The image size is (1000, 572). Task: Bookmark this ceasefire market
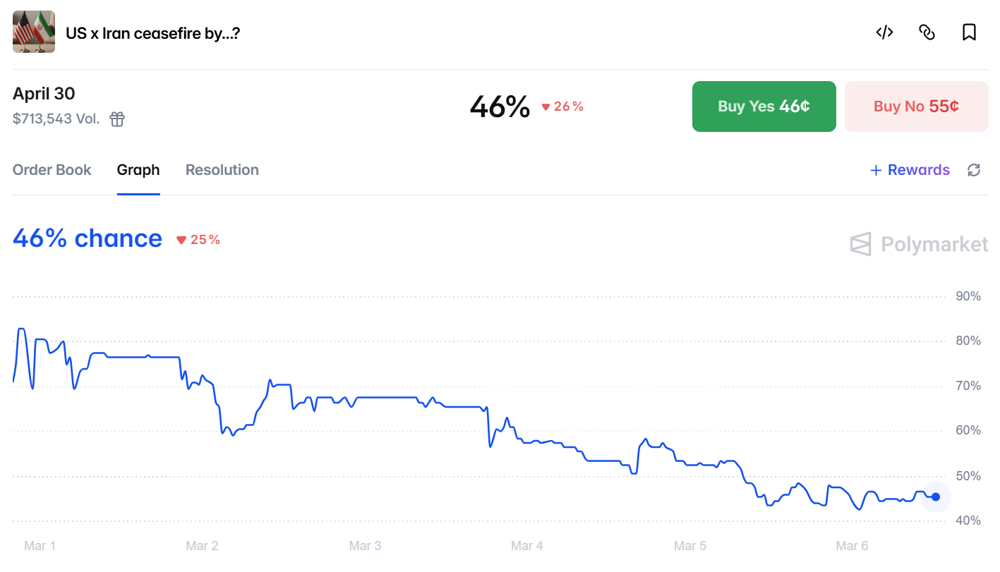[969, 32]
